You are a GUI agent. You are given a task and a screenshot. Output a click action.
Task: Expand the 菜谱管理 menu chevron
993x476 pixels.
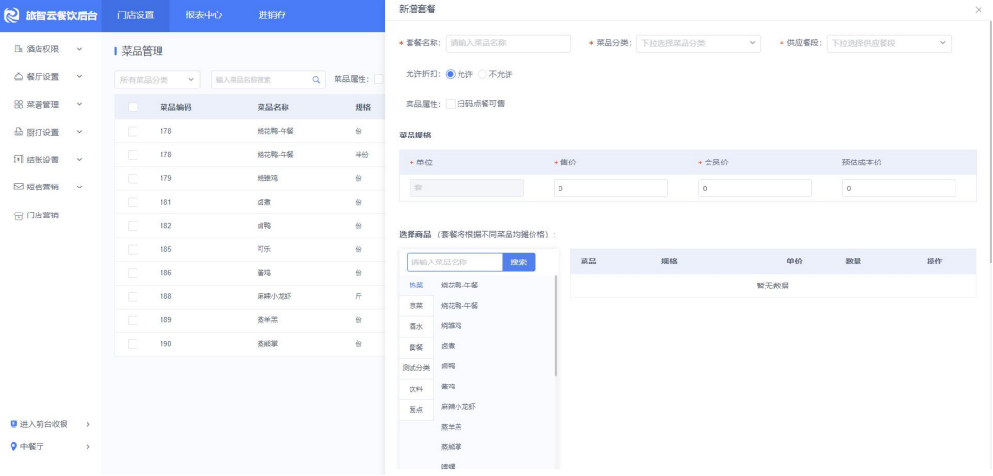coord(79,104)
